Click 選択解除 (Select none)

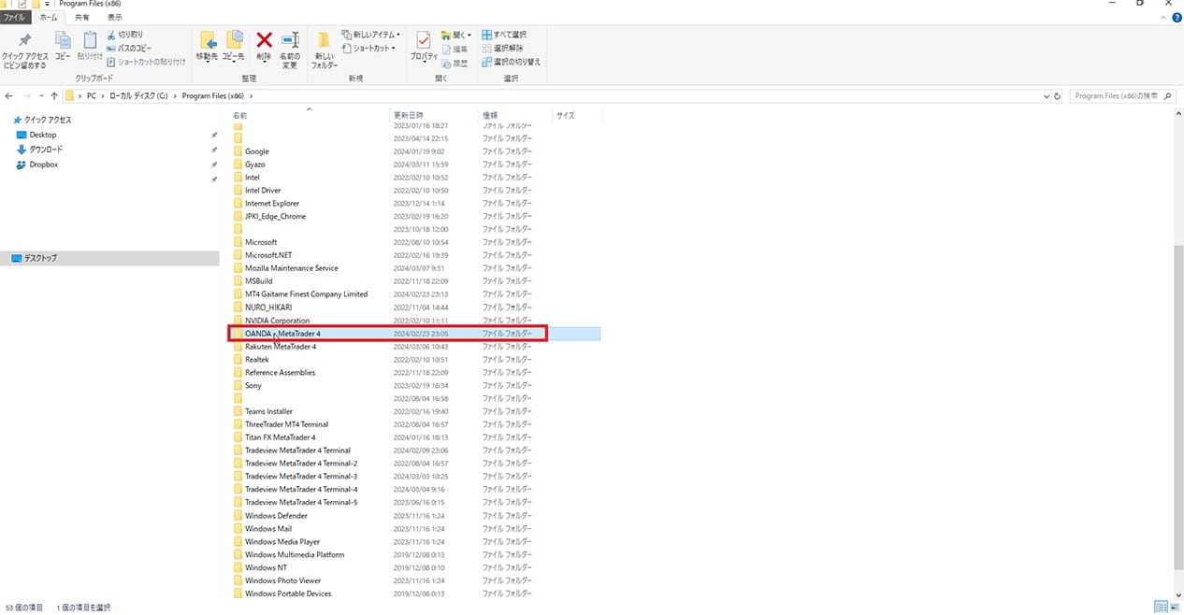(x=503, y=48)
